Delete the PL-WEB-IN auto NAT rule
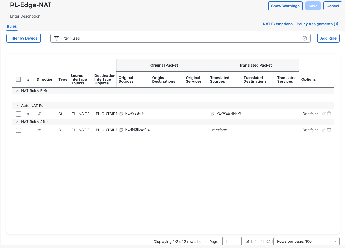Screen dimensions: 345x248 click(329, 114)
